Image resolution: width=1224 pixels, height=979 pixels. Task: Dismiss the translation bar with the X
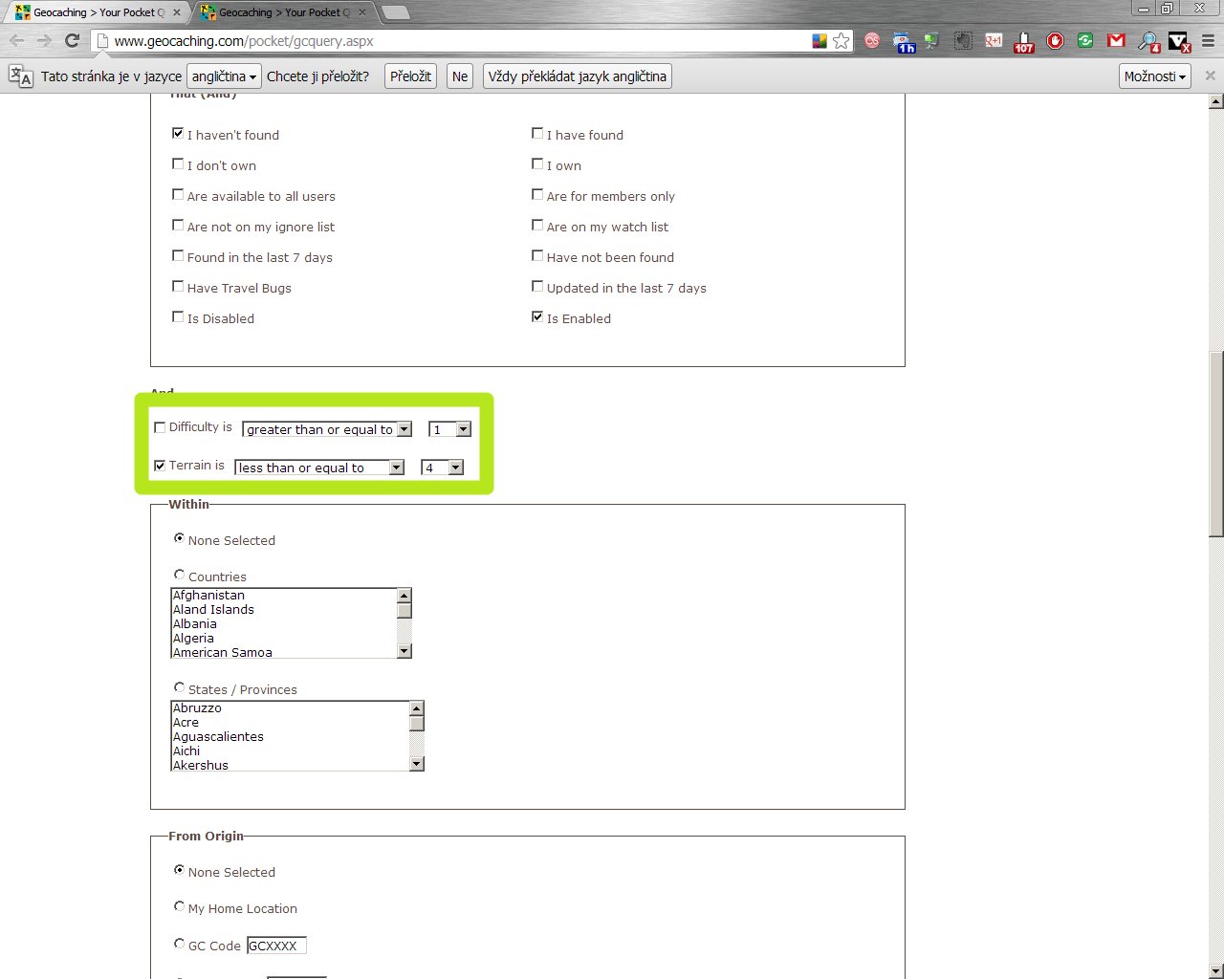click(1210, 76)
